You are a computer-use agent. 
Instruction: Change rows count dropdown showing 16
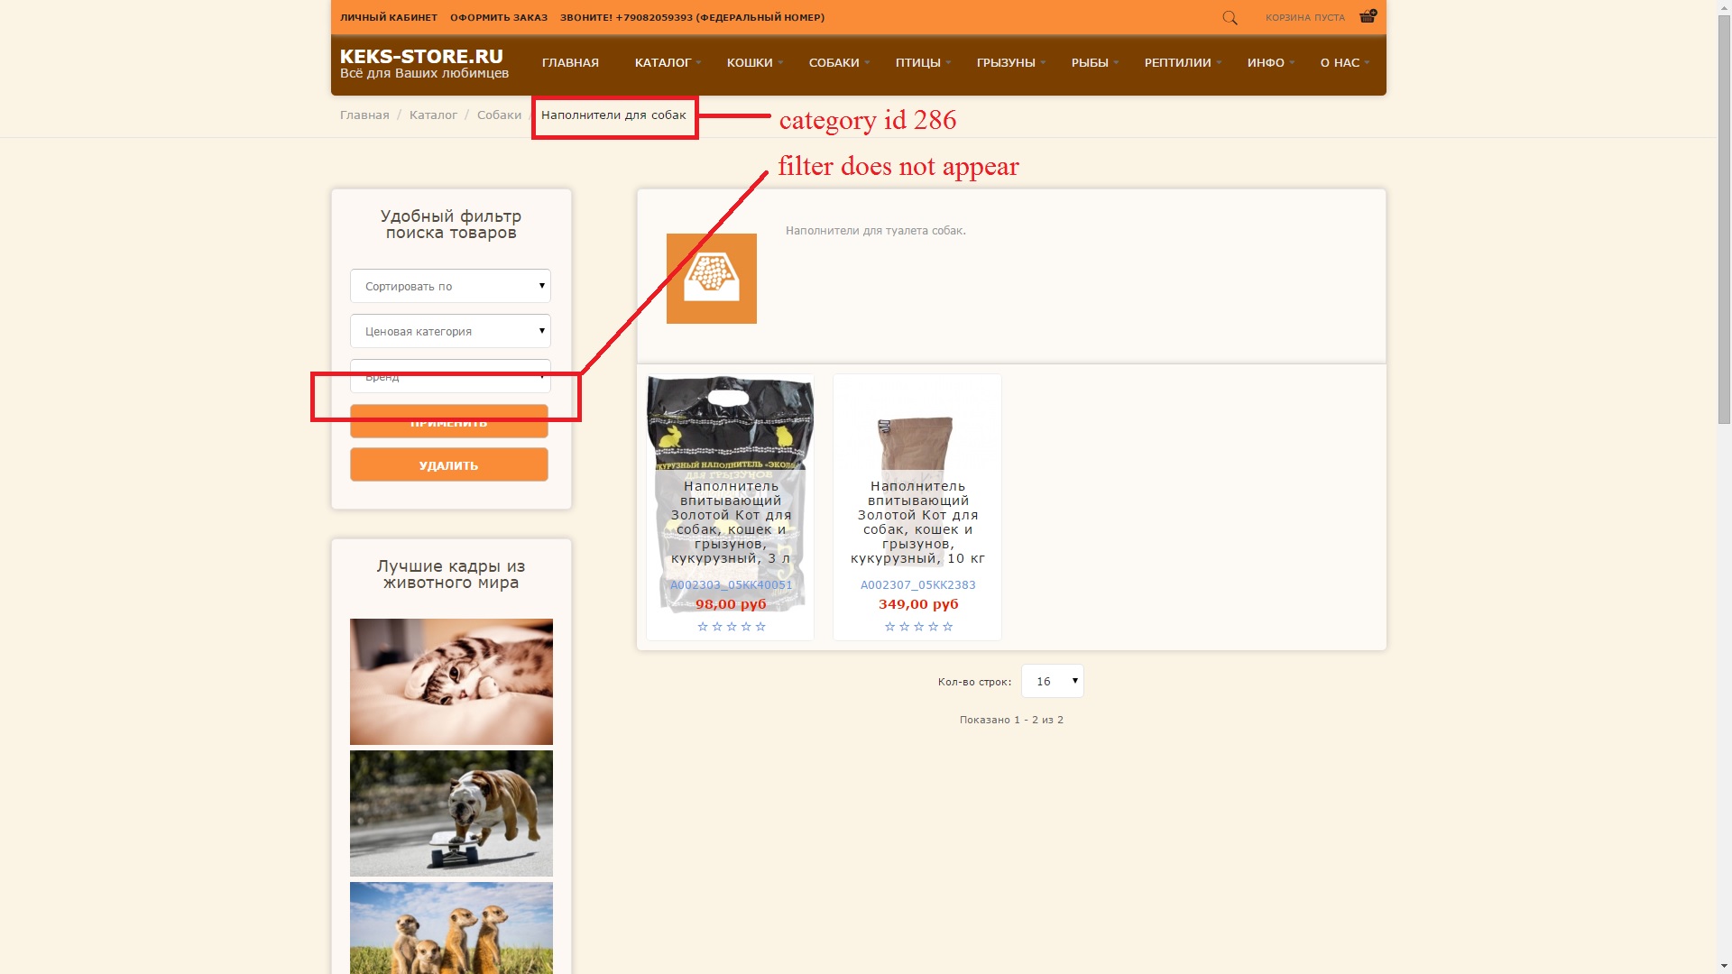[x=1052, y=681]
